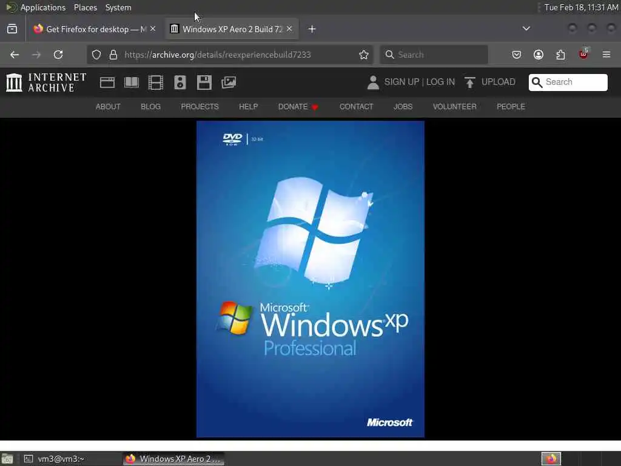Click the upload arrow icon

pyautogui.click(x=470, y=83)
